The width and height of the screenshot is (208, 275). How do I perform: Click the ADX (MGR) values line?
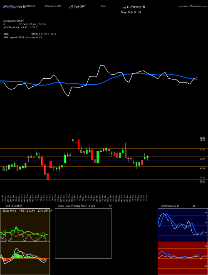pos(30,34)
